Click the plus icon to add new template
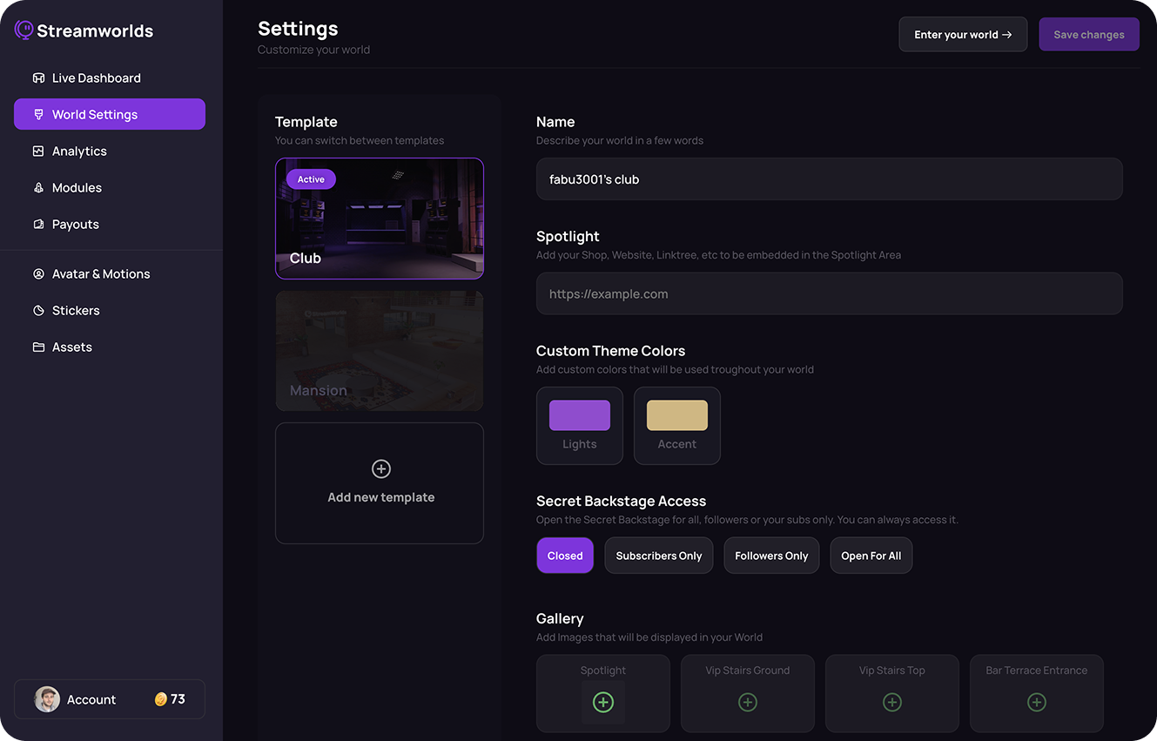The image size is (1157, 741). pos(380,468)
